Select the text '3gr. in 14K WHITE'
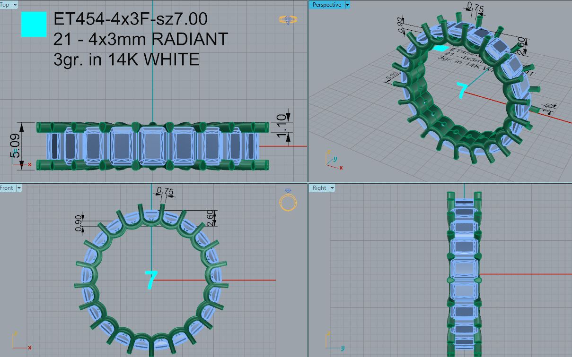572x357 pixels. click(x=127, y=59)
